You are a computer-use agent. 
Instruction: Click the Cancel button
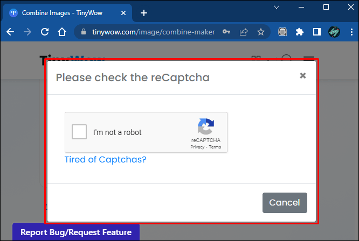[x=285, y=203]
